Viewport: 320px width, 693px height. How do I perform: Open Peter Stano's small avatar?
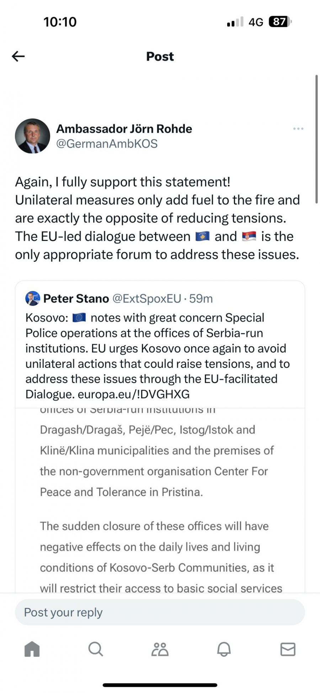[x=33, y=299]
